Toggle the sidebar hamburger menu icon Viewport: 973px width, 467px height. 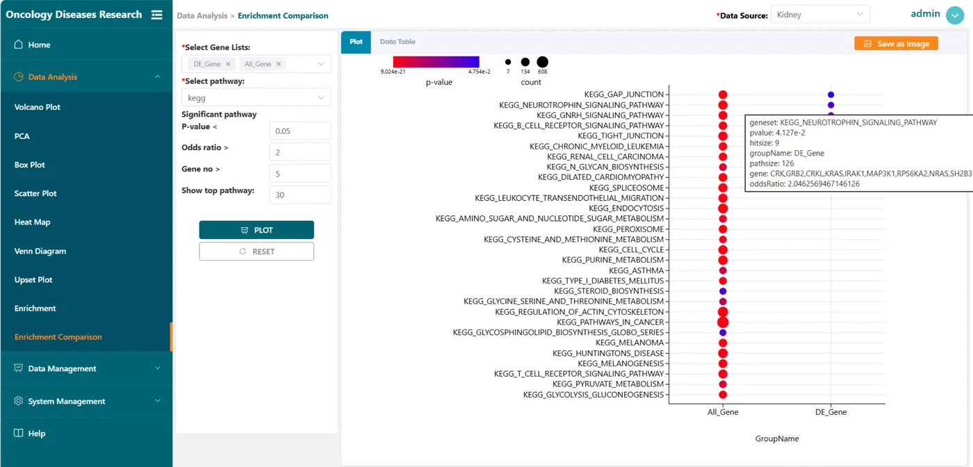coord(157,15)
